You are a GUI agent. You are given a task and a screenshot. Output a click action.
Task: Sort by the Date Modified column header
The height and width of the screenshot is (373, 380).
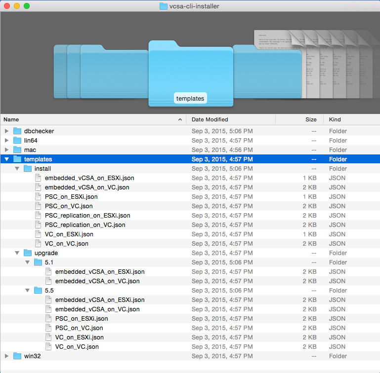(x=231, y=119)
